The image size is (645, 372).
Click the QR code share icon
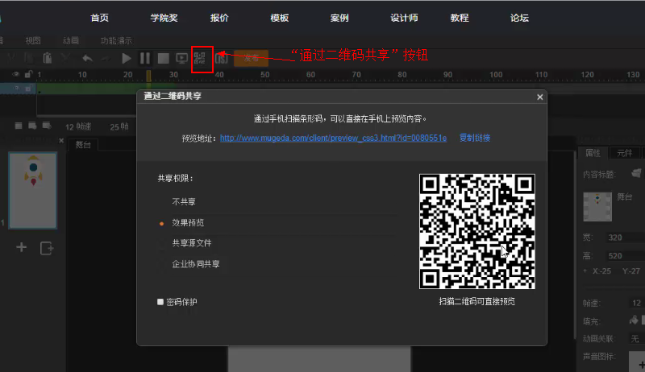[x=199, y=58]
